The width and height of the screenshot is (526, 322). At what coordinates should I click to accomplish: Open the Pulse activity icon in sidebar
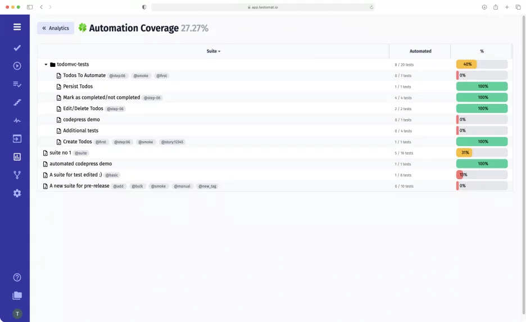(x=17, y=120)
